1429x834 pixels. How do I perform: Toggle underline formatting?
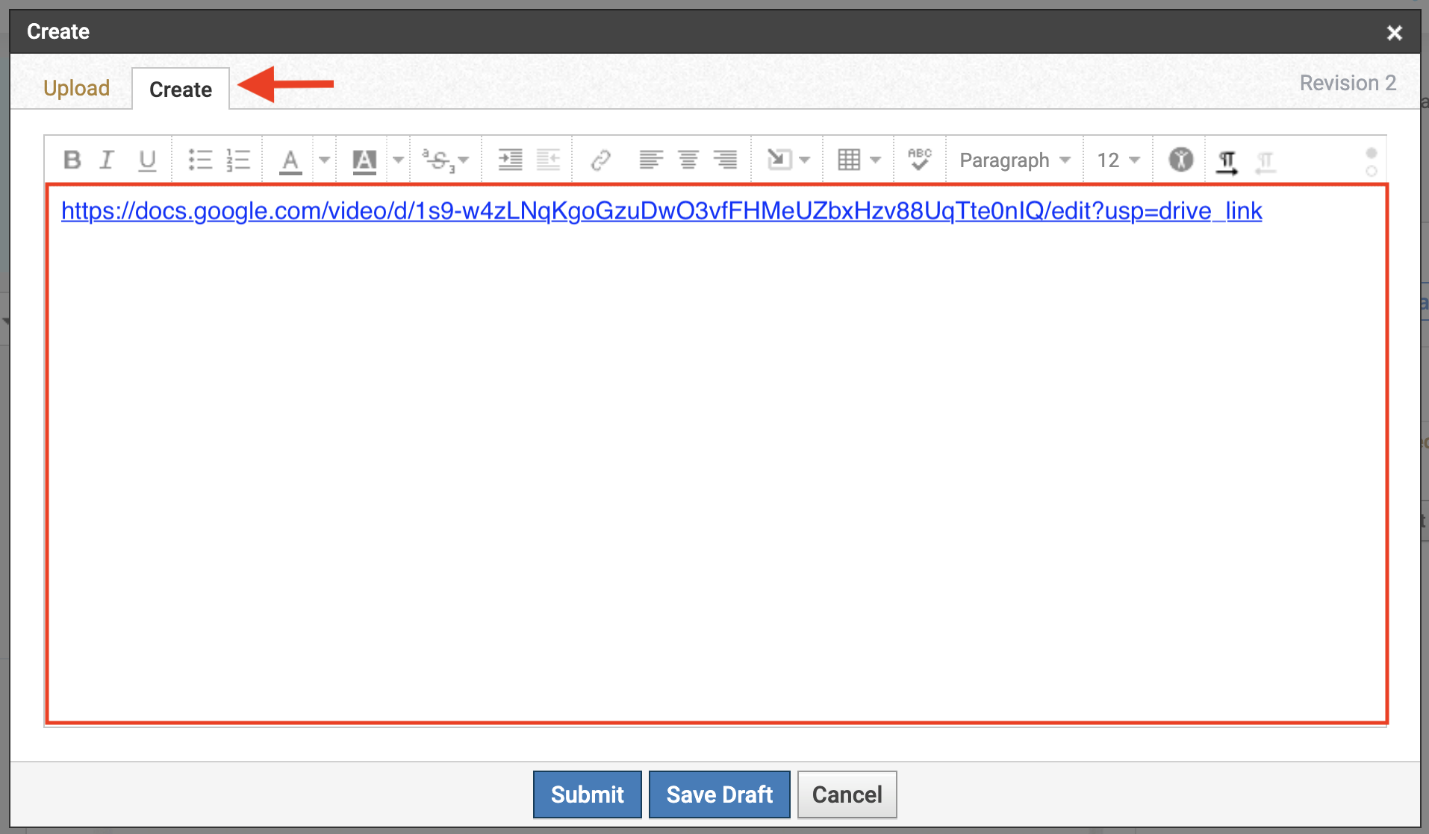[x=147, y=160]
